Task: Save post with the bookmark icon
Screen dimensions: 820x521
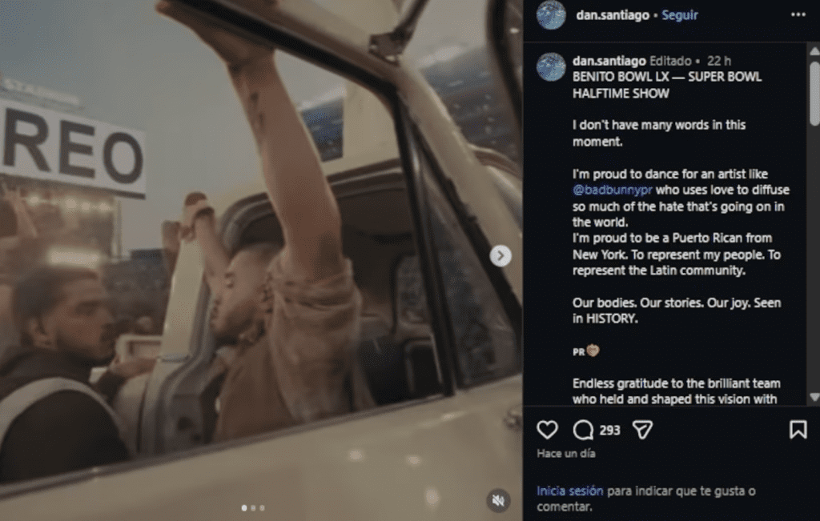Action: click(798, 430)
